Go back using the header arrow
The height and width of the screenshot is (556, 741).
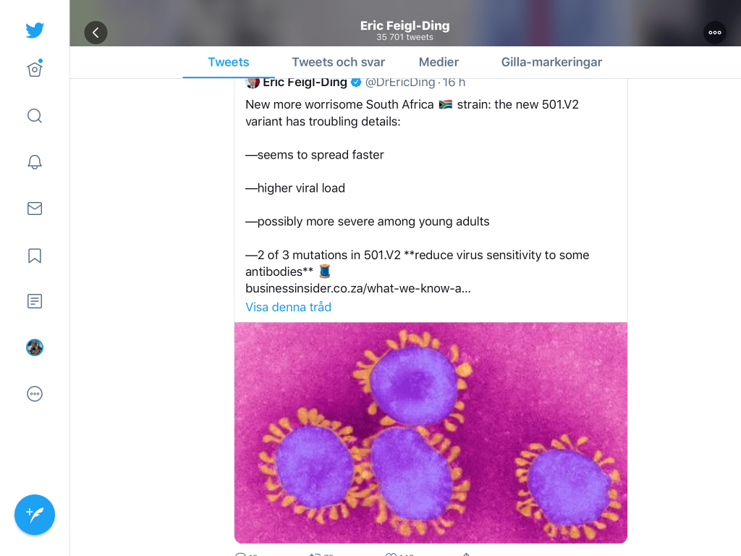pos(96,33)
